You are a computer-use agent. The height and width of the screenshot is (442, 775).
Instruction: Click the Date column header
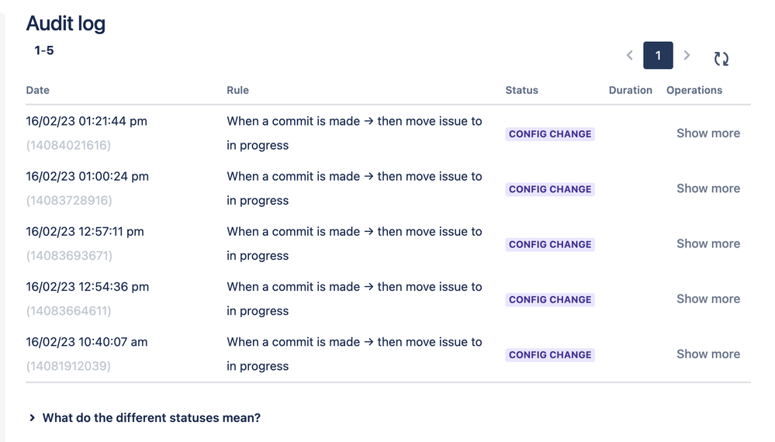(x=37, y=91)
